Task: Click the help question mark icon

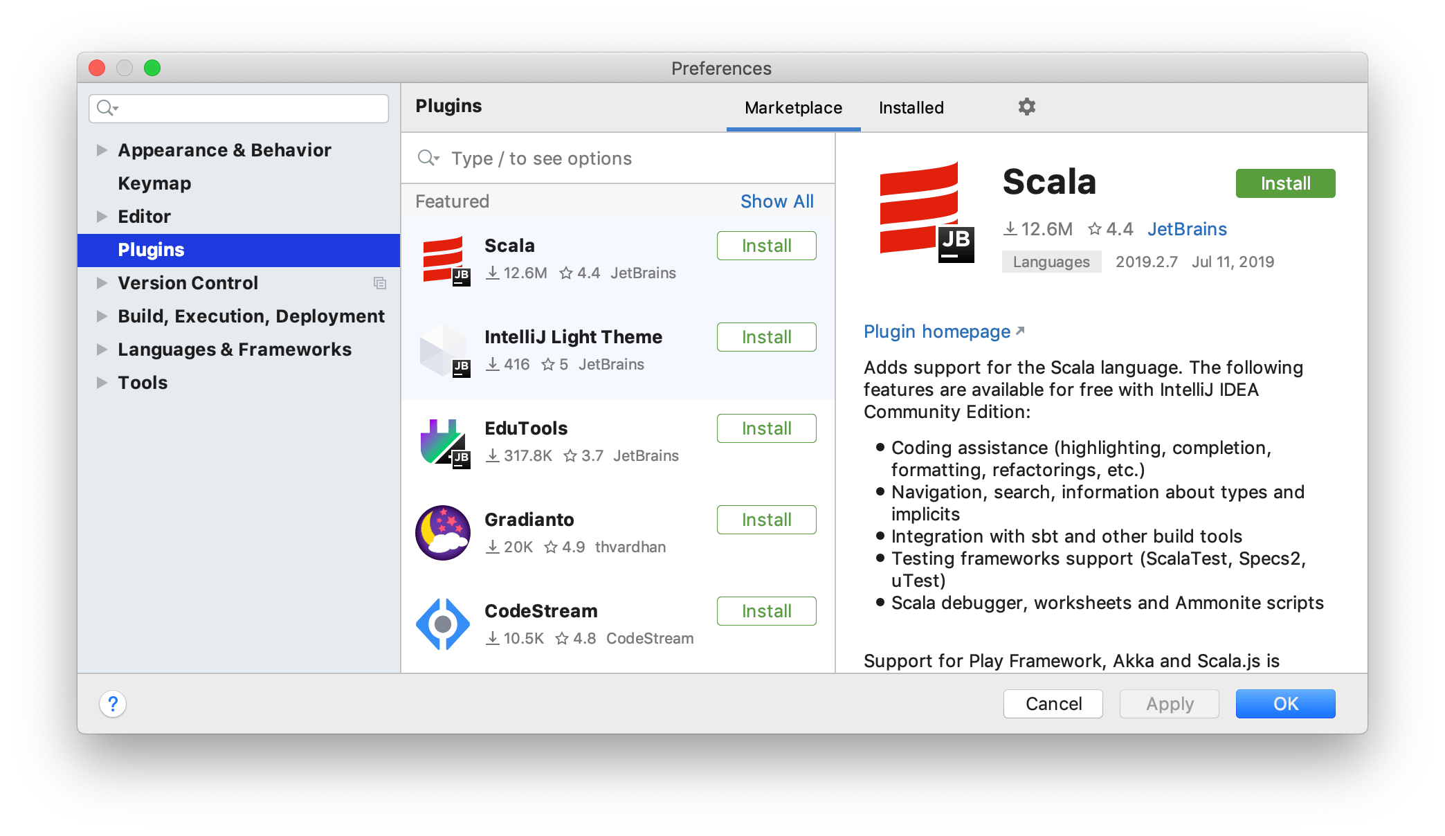Action: [x=113, y=704]
